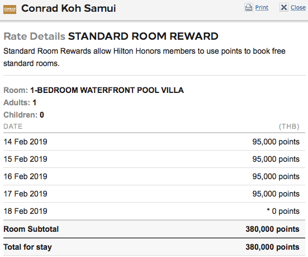Click the Conrad hotel logo
The image size is (308, 257).
(10, 10)
